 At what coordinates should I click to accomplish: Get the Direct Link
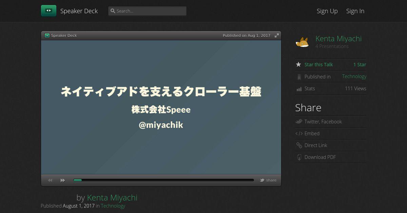316,145
